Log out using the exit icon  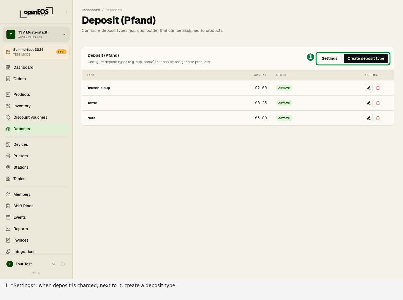click(64, 264)
